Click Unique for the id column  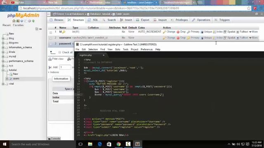point(206,32)
